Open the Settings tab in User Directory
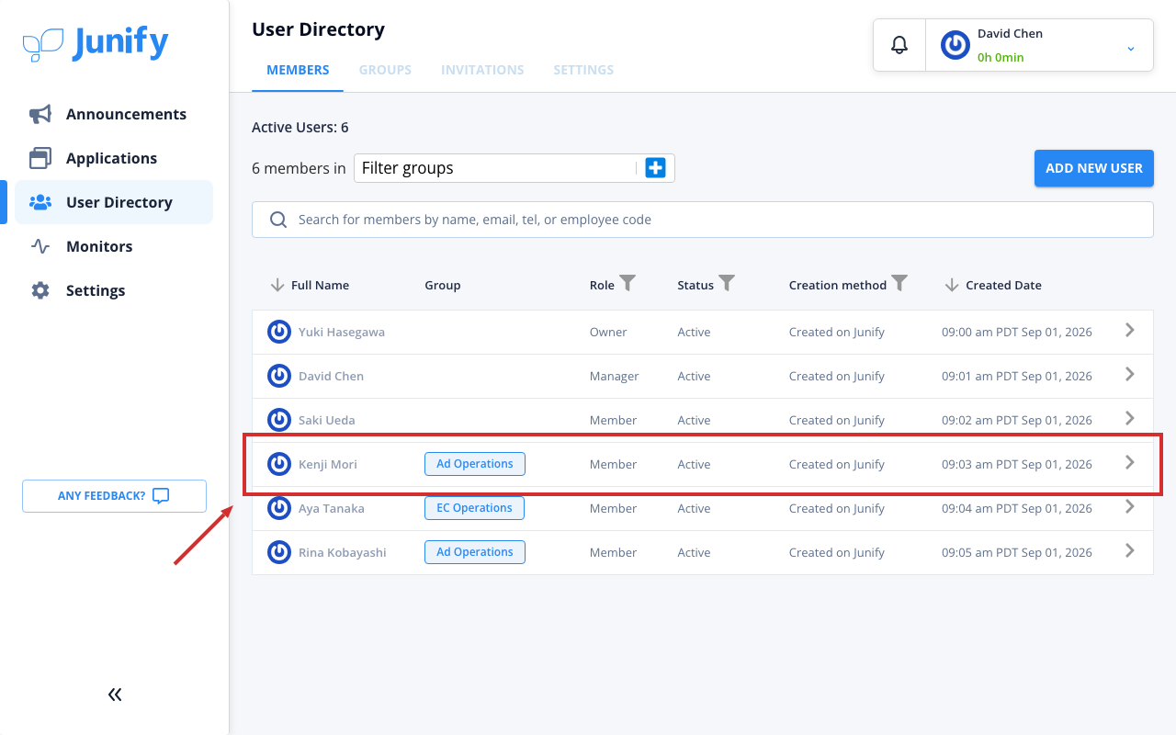Screen dimensions: 1176x735 (583, 70)
